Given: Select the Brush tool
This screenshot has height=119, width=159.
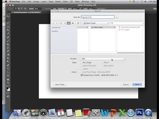Looking at the screenshot, I should [x=8, y=41].
